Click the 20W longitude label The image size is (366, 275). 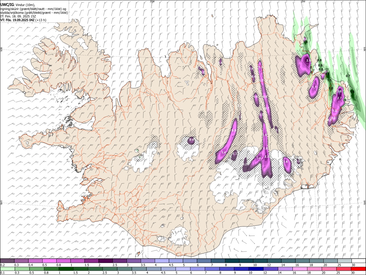(x=152, y=1)
